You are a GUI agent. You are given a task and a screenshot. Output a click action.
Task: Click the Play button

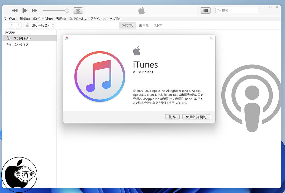tap(25, 11)
